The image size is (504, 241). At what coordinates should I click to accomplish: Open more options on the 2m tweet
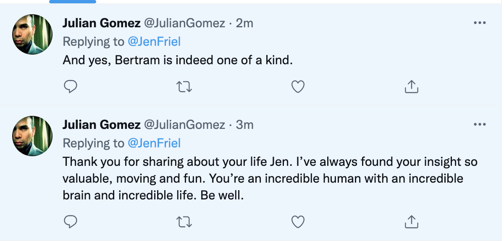[x=480, y=23]
